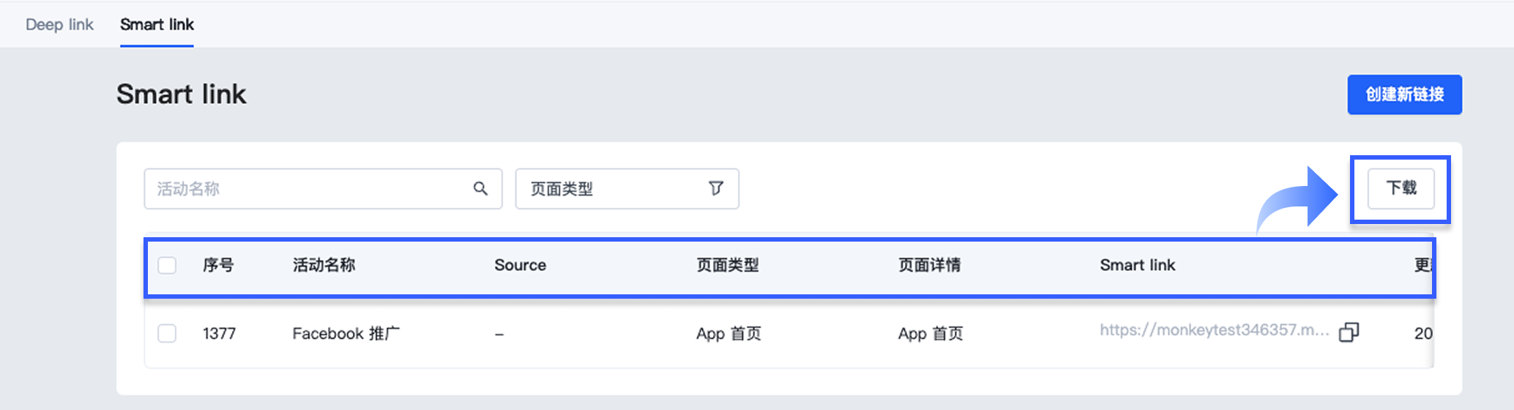Click the 页面类型 column header
The image size is (1514, 410).
pyautogui.click(x=727, y=265)
